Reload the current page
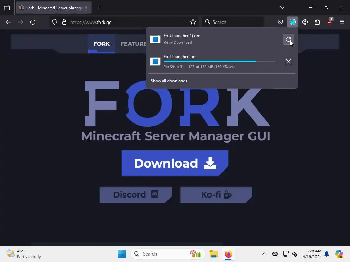Image resolution: width=350 pixels, height=262 pixels. 33,22
